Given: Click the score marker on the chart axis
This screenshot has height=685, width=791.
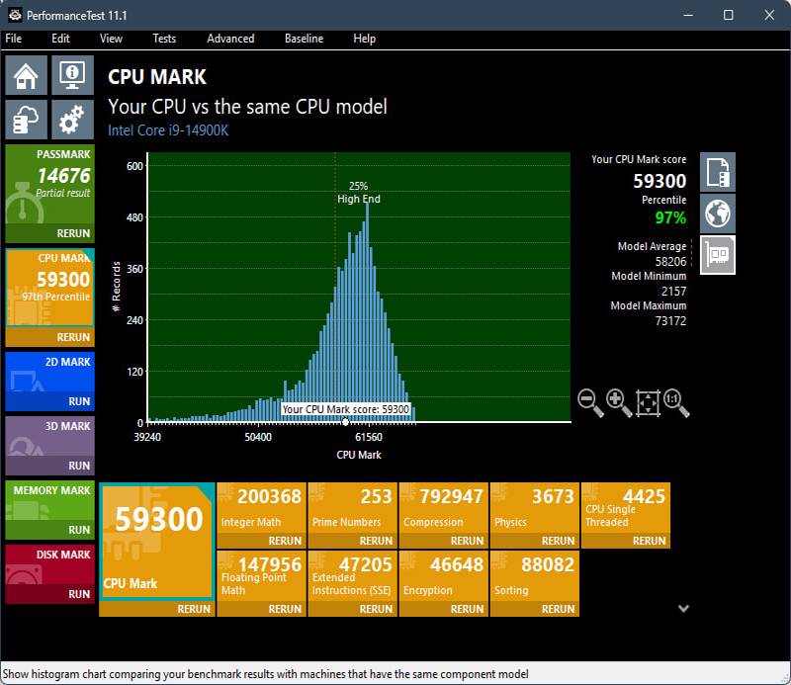Looking at the screenshot, I should point(345,422).
